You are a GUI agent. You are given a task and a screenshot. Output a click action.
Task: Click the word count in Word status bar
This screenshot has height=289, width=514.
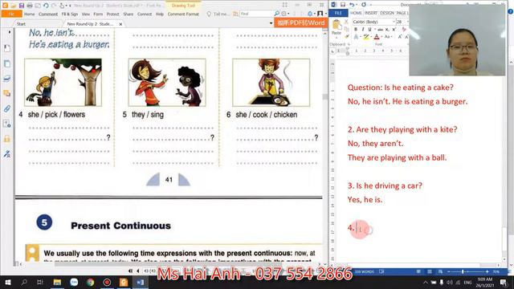(x=364, y=271)
